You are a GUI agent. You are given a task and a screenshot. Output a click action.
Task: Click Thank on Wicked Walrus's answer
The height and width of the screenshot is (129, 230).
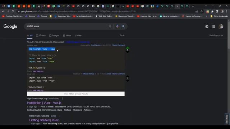click(114, 74)
